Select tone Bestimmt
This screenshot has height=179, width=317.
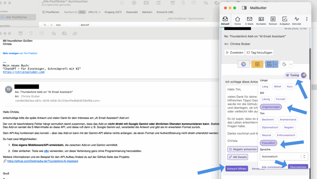tap(268, 119)
